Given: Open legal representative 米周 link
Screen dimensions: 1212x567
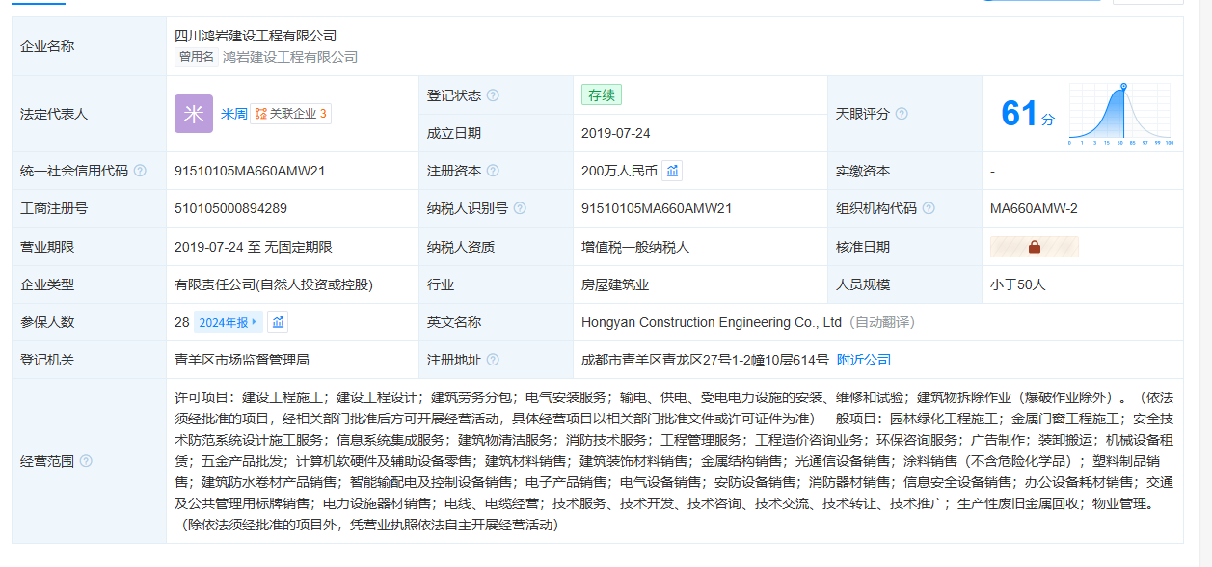Looking at the screenshot, I should click(233, 114).
